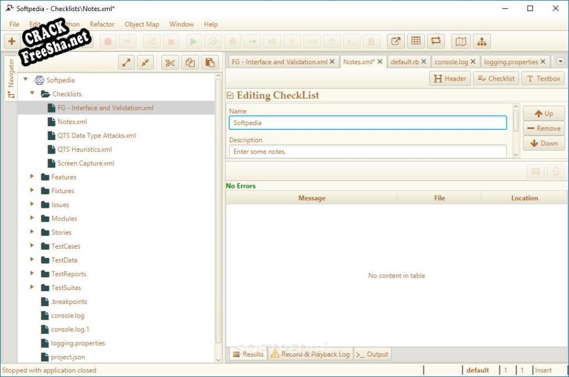
Task: Show the Record & Playback Log tab
Action: tap(310, 354)
